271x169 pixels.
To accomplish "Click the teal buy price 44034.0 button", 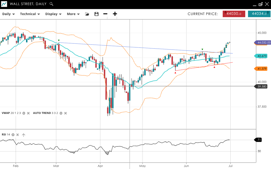I will point(259,14).
